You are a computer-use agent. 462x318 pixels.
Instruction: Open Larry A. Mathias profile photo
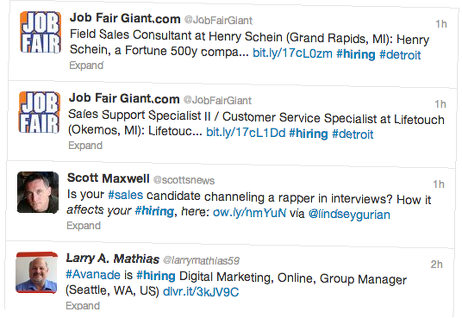(x=36, y=272)
